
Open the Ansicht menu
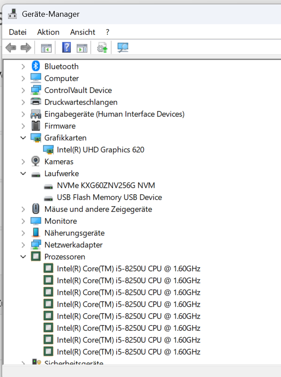click(83, 32)
